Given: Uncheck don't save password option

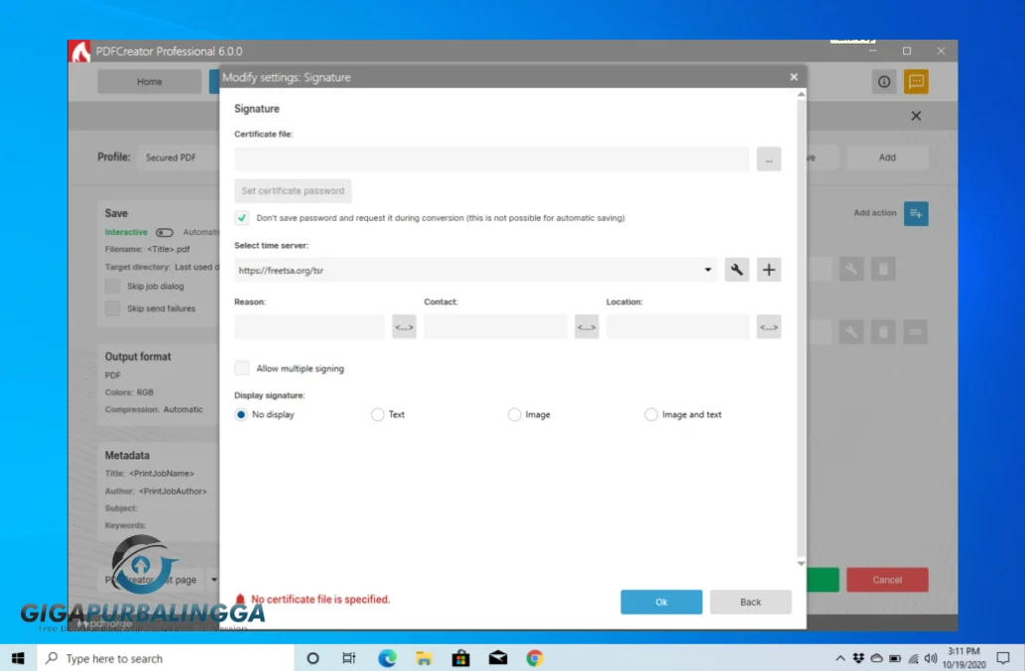Looking at the screenshot, I should (241, 217).
